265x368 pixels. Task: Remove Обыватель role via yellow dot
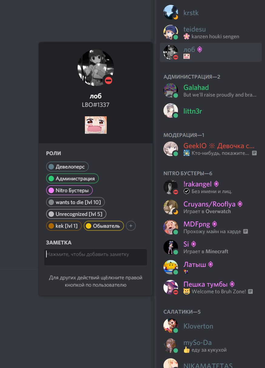(89, 226)
